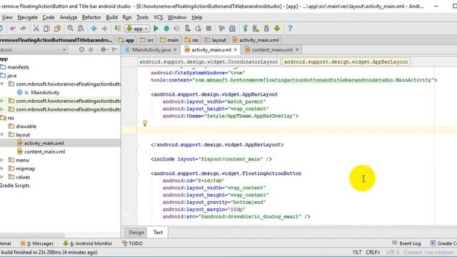The image size is (457, 257).
Task: Click the AppBarLayout XML breadcrumb tag
Action: point(346,62)
